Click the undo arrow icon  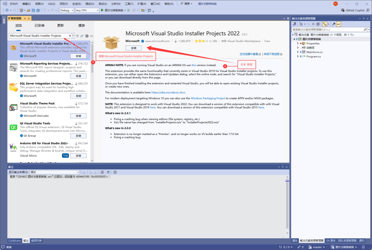tap(44, 10)
